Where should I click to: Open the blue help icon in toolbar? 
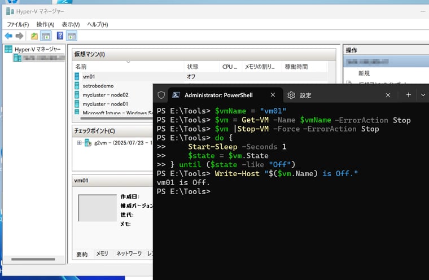coord(60,36)
